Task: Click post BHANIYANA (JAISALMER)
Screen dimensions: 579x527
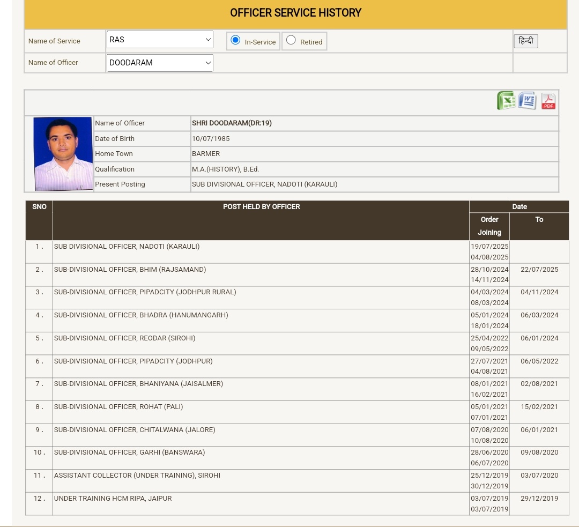Action: click(138, 384)
